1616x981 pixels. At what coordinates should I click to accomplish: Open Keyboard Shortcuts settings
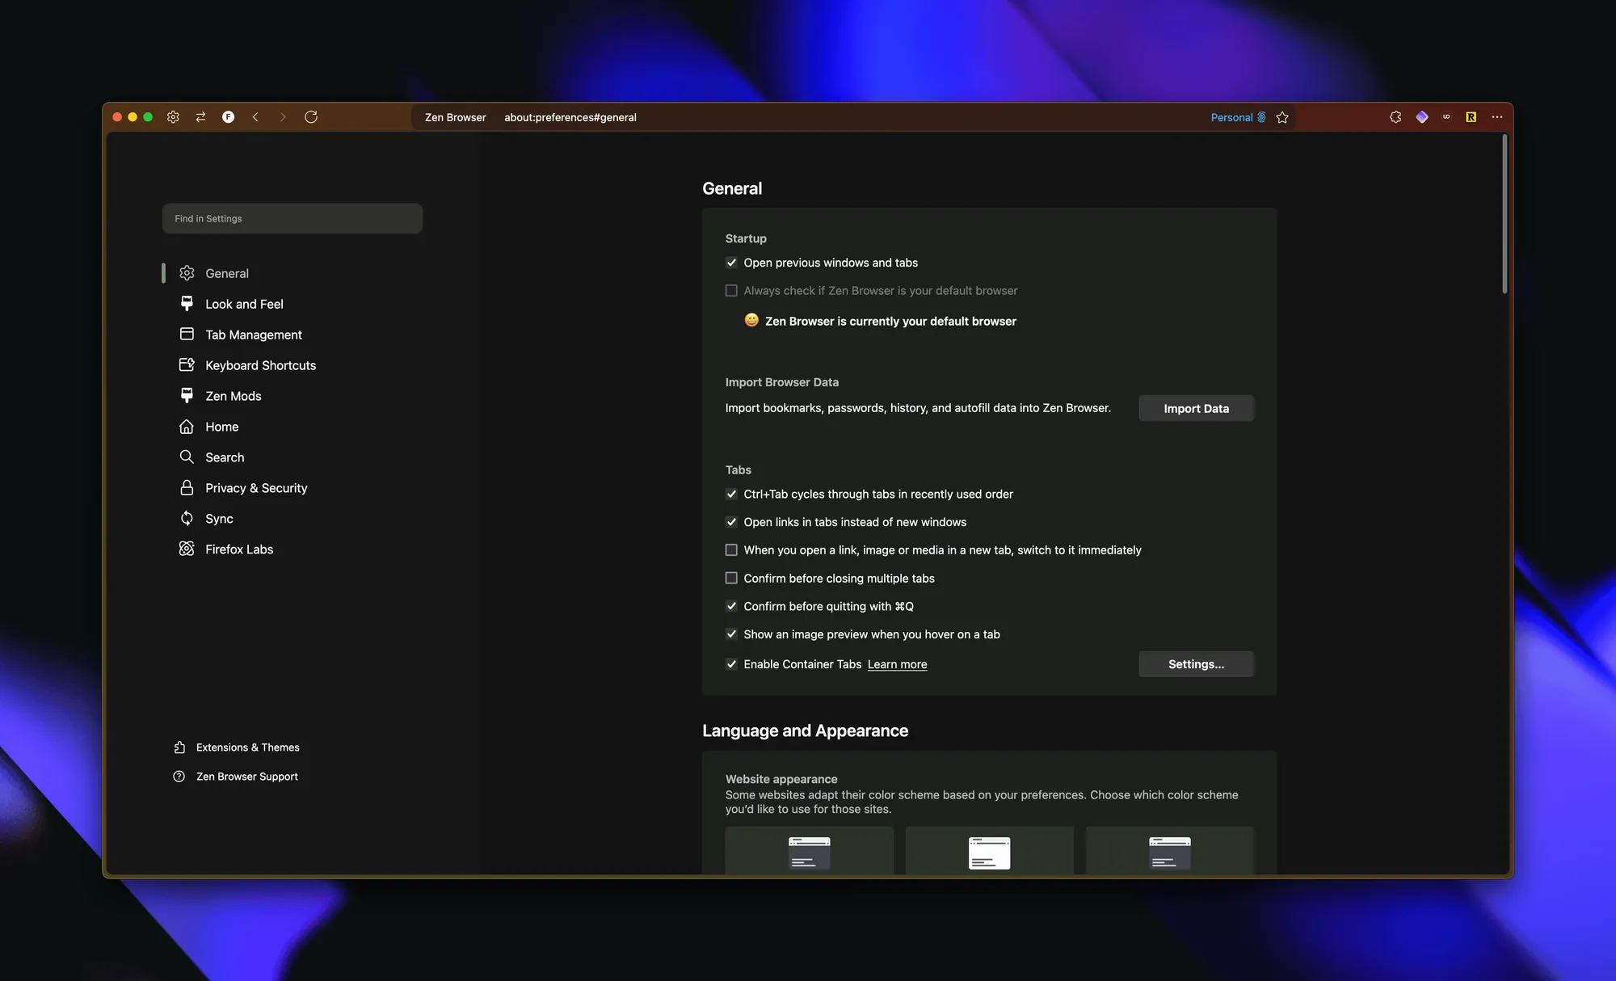pos(259,364)
